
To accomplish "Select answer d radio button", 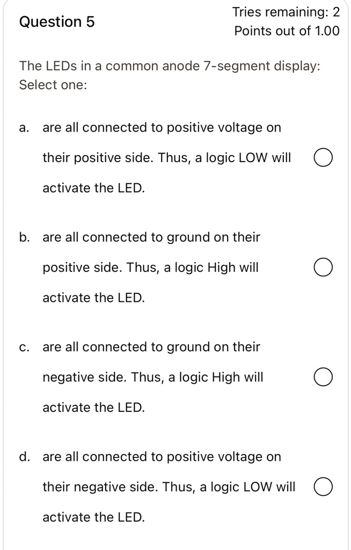I will point(323,487).
